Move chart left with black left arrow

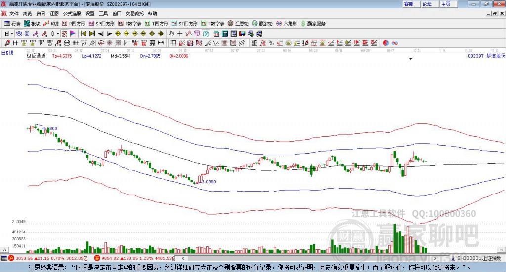point(101,34)
